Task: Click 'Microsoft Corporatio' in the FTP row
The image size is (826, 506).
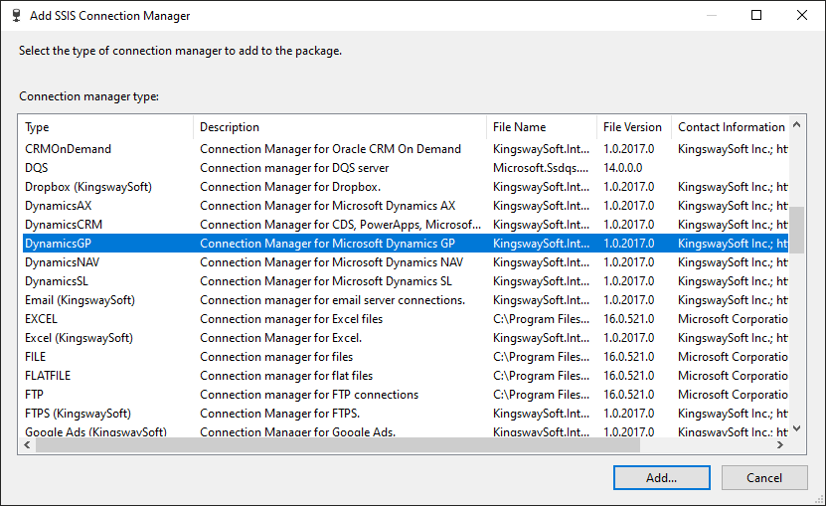Action: (733, 395)
